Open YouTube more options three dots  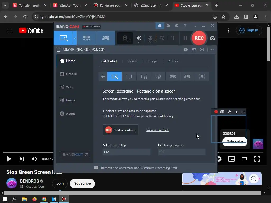(228, 30)
